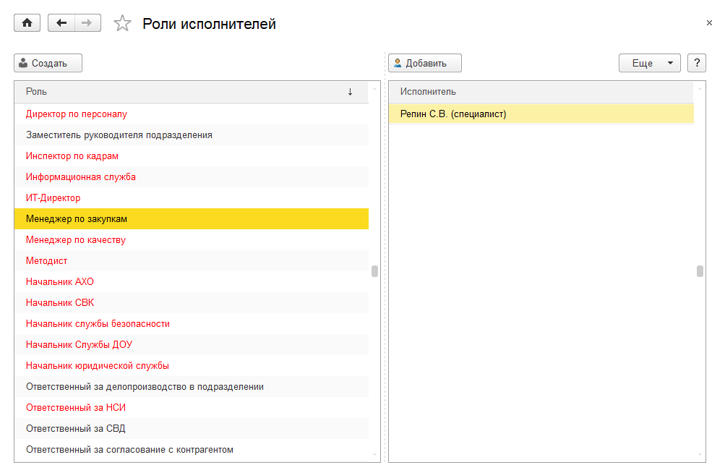Select the Ответственный за НСИ role
Viewport: 725px width, 473px height.
76,407
